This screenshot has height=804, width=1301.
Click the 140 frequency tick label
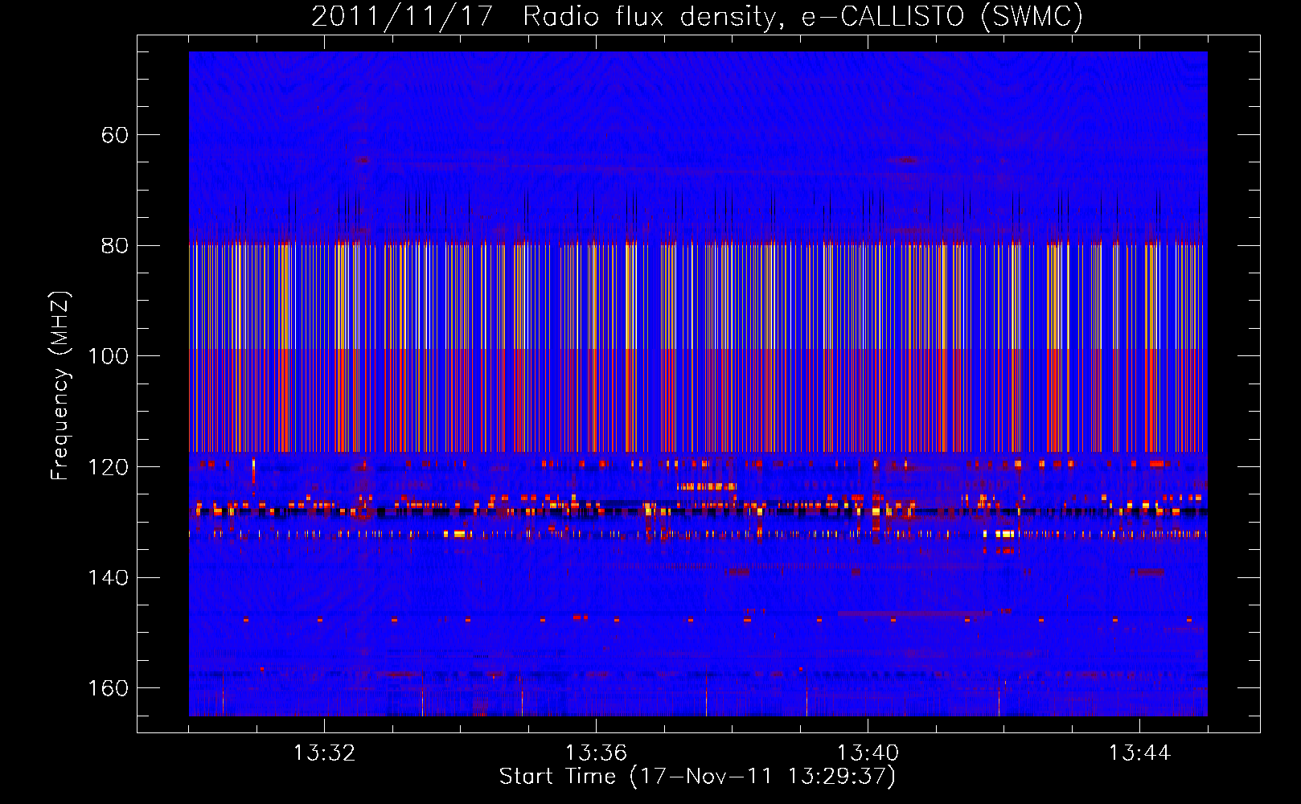click(108, 578)
